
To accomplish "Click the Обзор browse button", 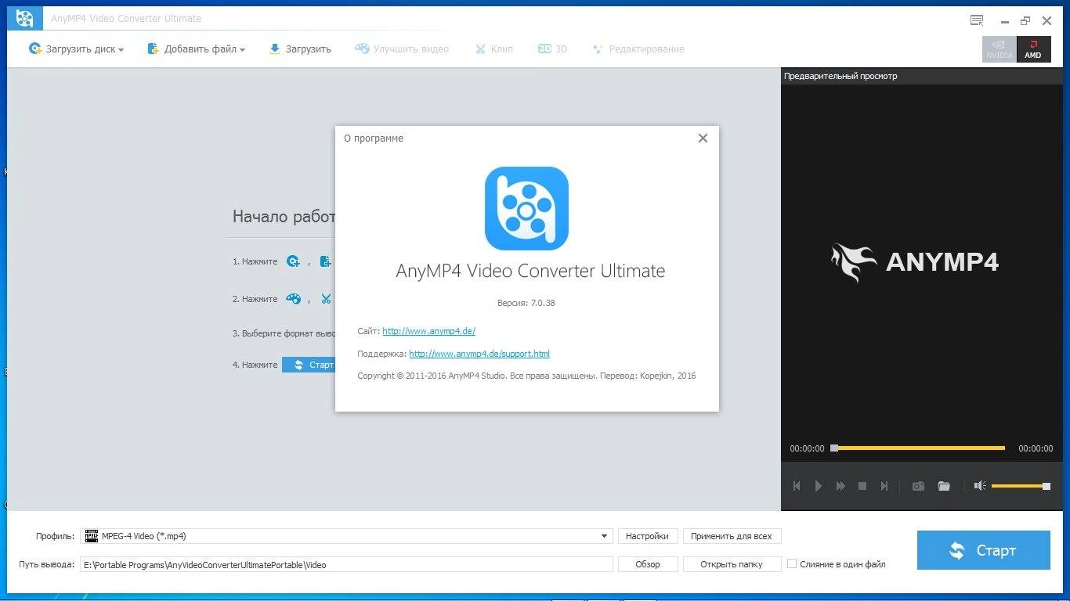I will (x=648, y=564).
